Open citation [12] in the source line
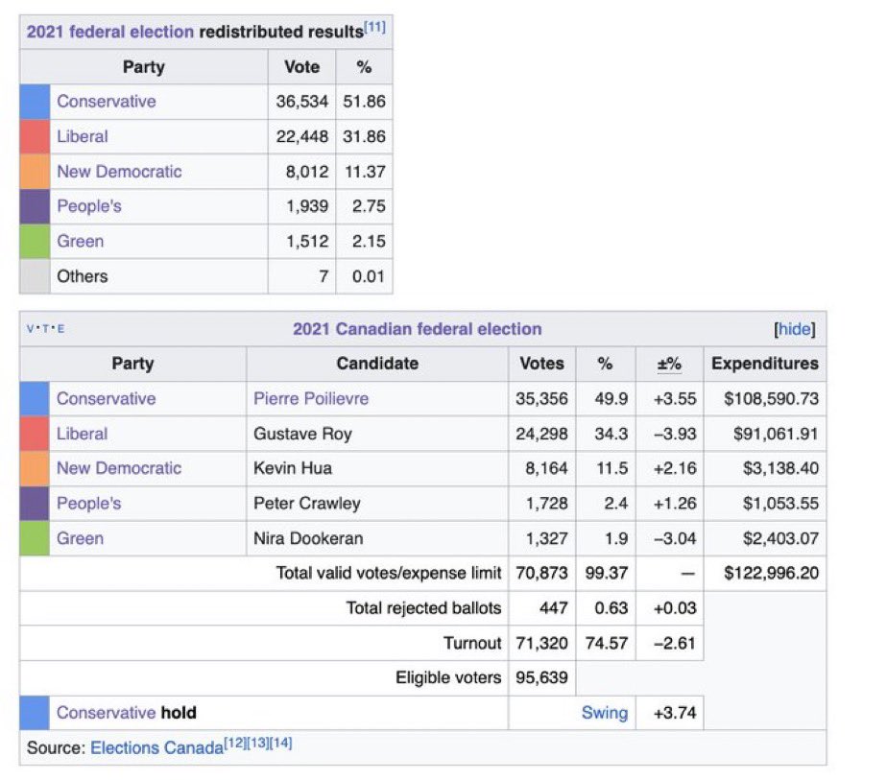The image size is (887, 780). (235, 743)
